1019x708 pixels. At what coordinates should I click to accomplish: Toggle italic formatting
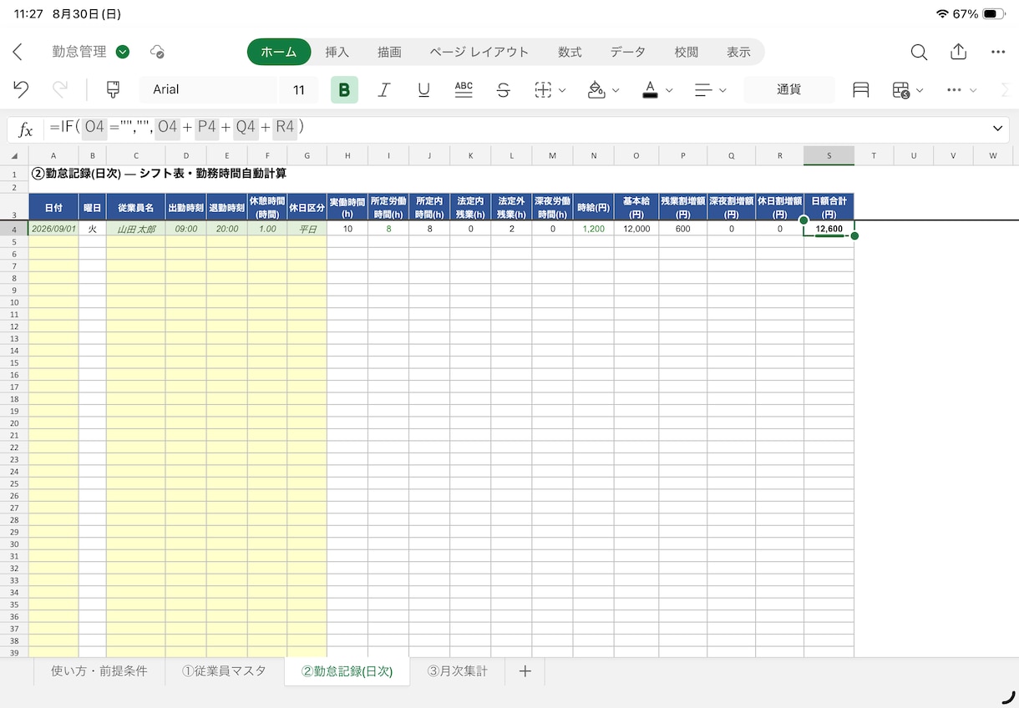coord(384,89)
